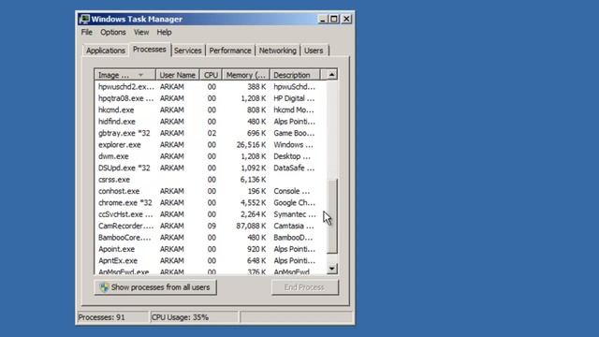Image resolution: width=599 pixels, height=337 pixels.
Task: Select the DSUpd.exe *32 process
Action: pyautogui.click(x=210, y=168)
